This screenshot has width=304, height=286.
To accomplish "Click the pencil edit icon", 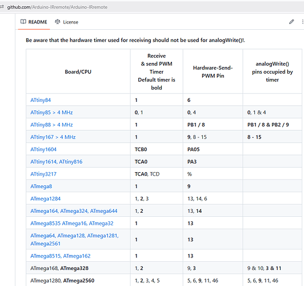I will (x=291, y=22).
